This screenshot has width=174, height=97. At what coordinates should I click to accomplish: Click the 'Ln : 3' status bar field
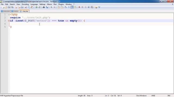click(x=107, y=96)
